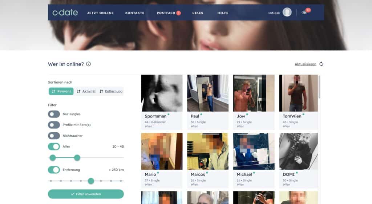Disable the Alter filter toggle

tap(54, 147)
